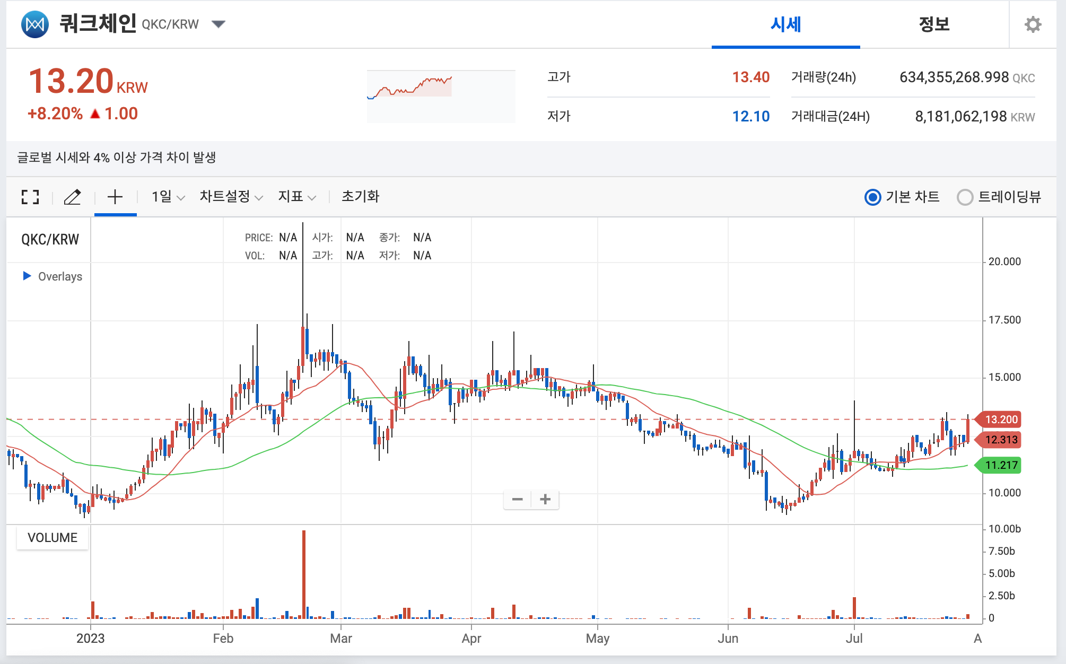The height and width of the screenshot is (664, 1066).
Task: Open the settings gear icon
Action: tap(1032, 24)
